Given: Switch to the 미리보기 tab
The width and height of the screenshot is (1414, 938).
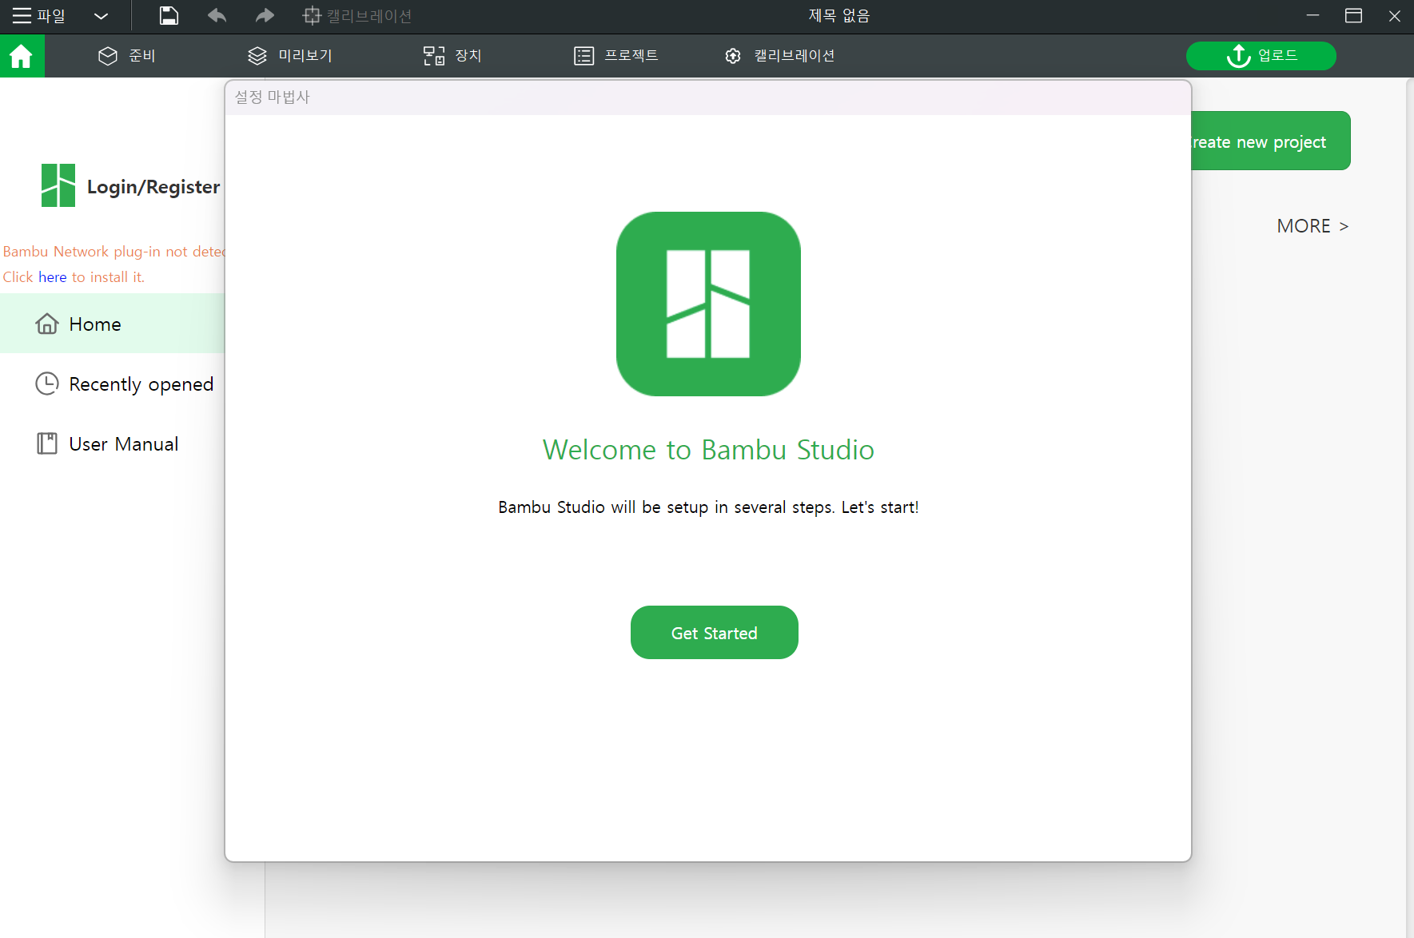Looking at the screenshot, I should pyautogui.click(x=290, y=56).
